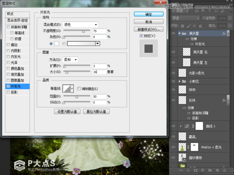
Task: Open the 方法 technique dropdown
Action: point(70,60)
